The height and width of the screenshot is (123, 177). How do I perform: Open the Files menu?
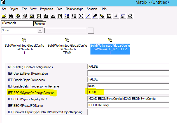(59, 9)
